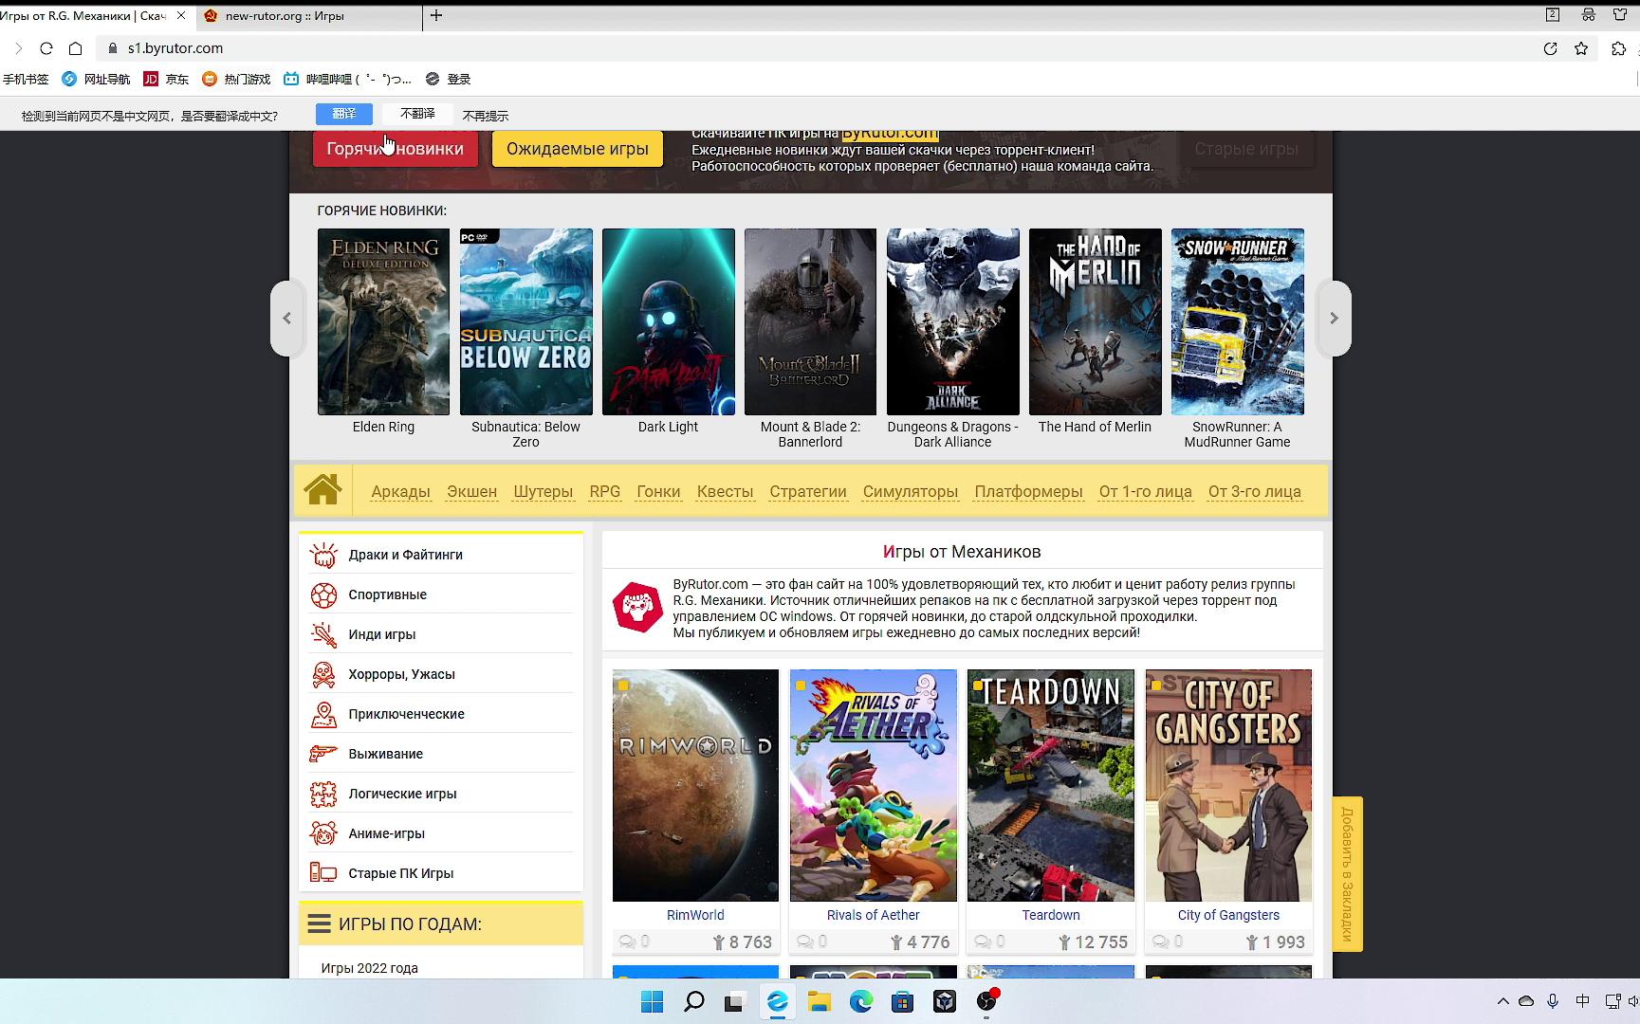Click the red ByRutor gamepad logo icon
This screenshot has height=1024, width=1640.
click(x=637, y=607)
